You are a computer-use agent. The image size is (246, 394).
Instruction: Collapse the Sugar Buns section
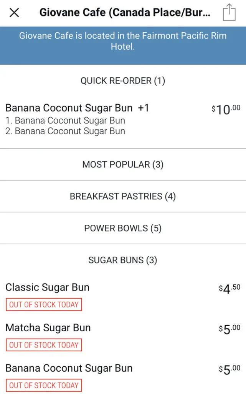coord(123,260)
